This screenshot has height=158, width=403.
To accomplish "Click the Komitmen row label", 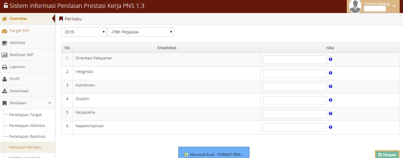I will pyautogui.click(x=85, y=85).
